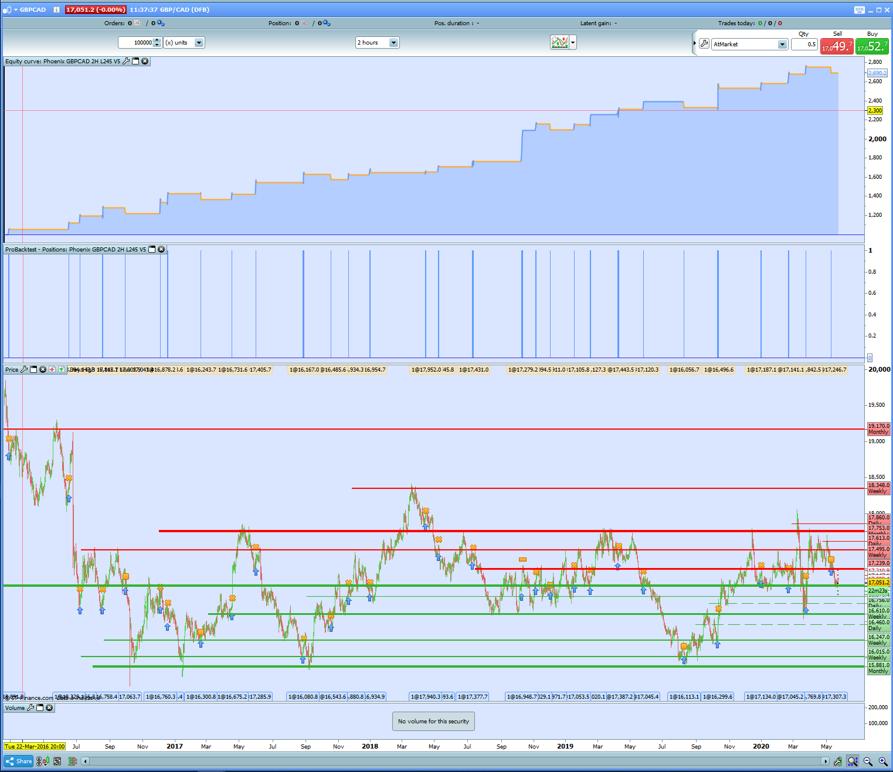Click the Equity curve panel title

point(63,61)
